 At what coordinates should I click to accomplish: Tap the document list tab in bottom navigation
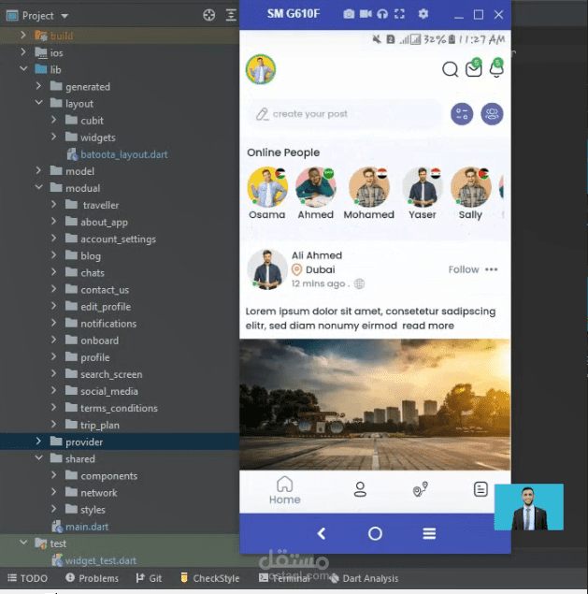(480, 489)
